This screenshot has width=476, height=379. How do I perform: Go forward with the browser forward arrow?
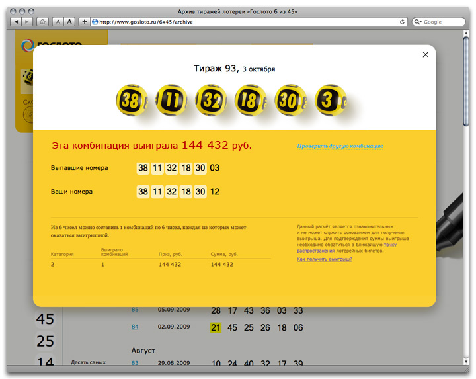coord(27,22)
